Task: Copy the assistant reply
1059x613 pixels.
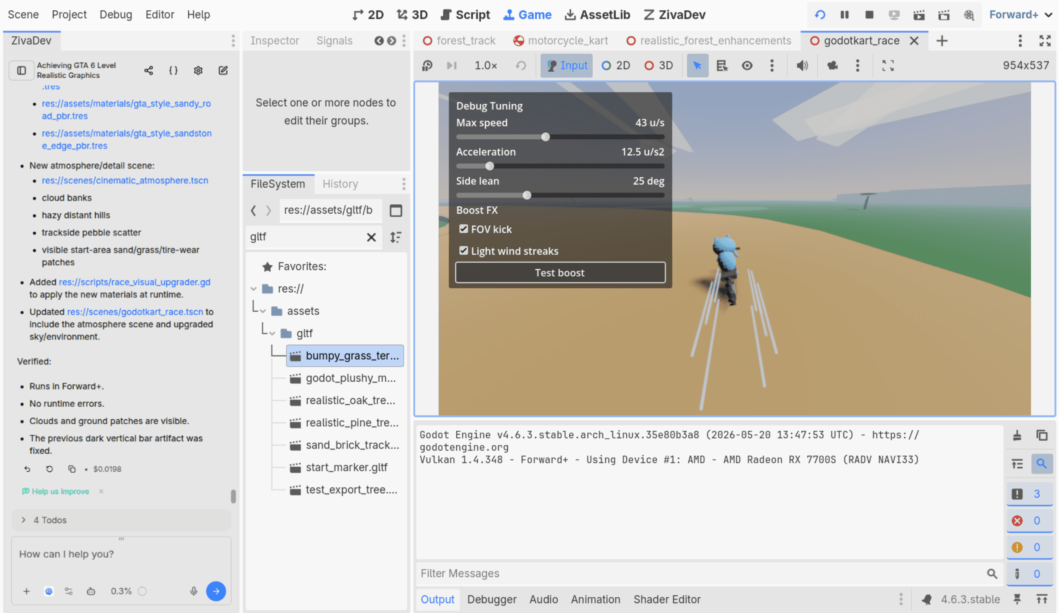Action: pos(72,469)
